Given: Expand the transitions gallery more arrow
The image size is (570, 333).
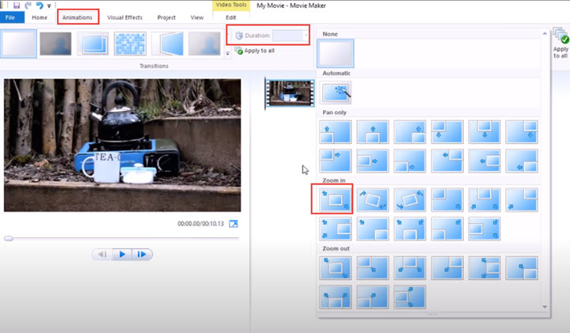Looking at the screenshot, I should (227, 53).
